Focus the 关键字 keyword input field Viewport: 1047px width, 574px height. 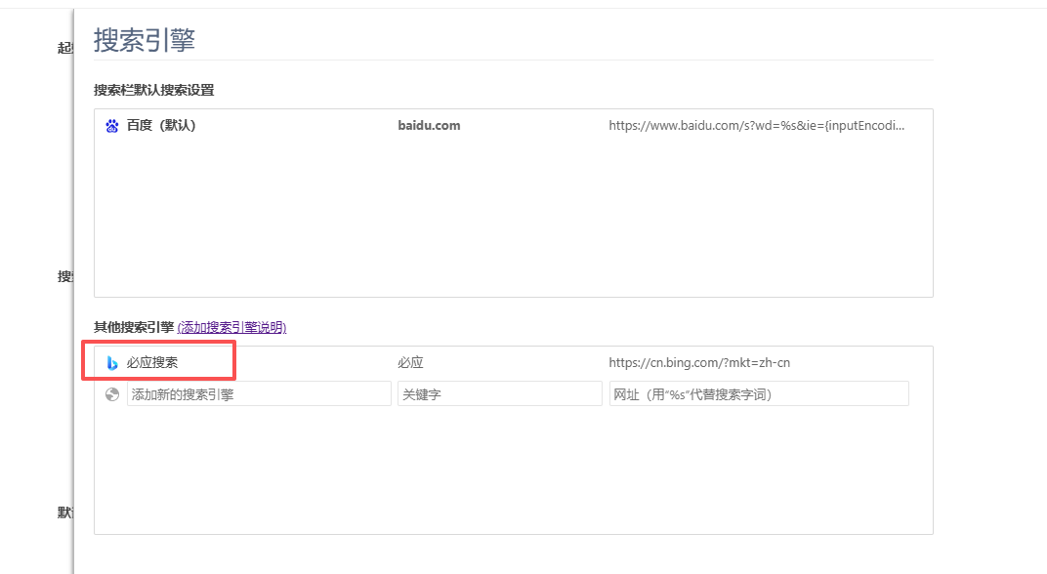point(499,394)
